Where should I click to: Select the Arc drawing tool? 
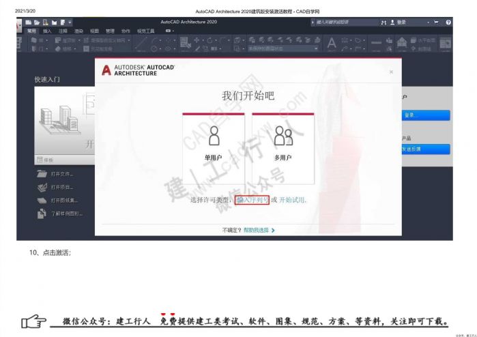(155, 40)
